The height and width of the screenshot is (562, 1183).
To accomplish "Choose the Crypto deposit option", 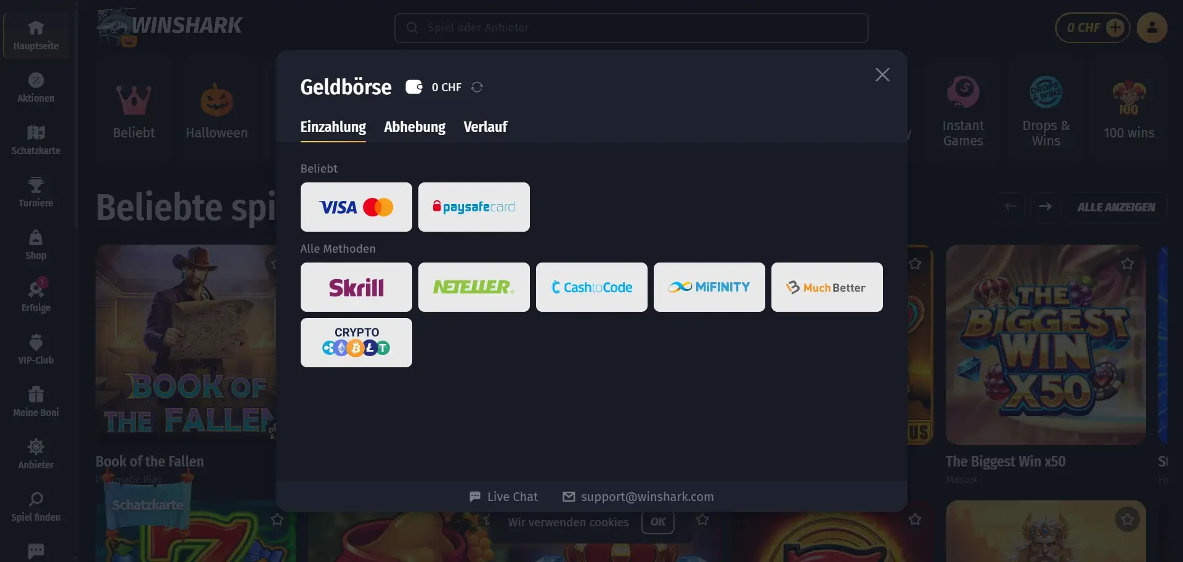I will click(356, 343).
